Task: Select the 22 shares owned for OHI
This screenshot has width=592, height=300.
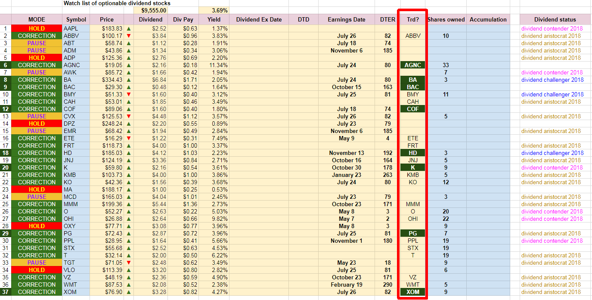Action: pos(446,219)
